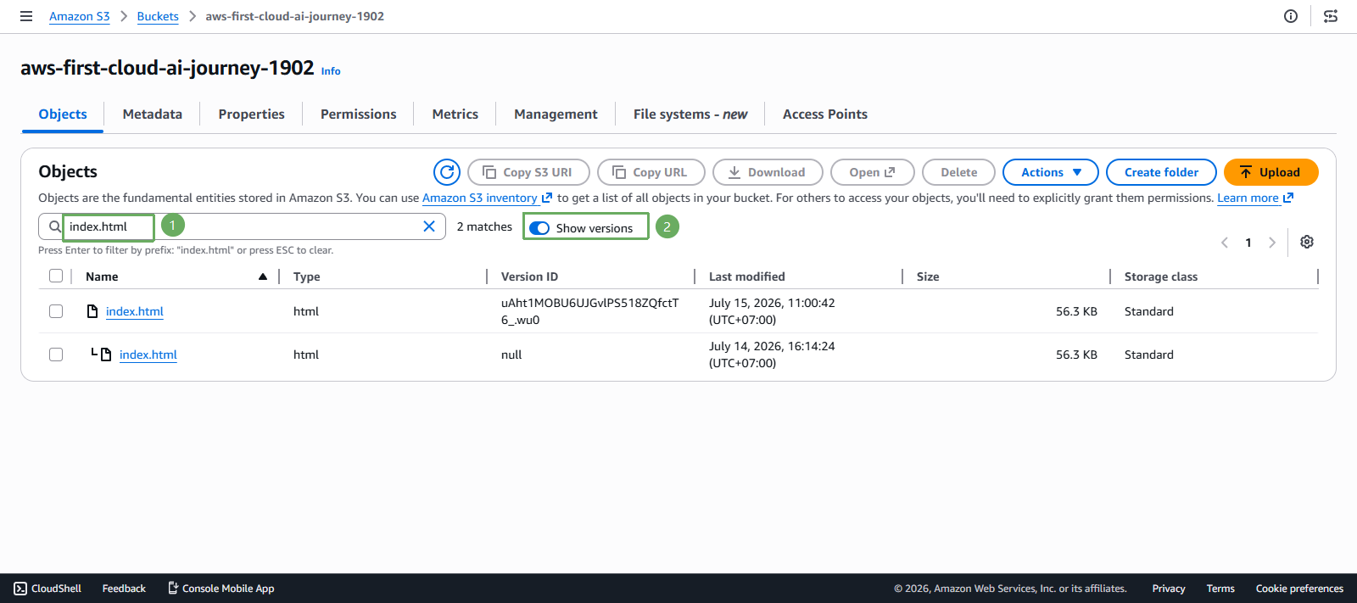Click the file icon of latest index.html
The width and height of the screenshot is (1357, 603).
pos(92,311)
